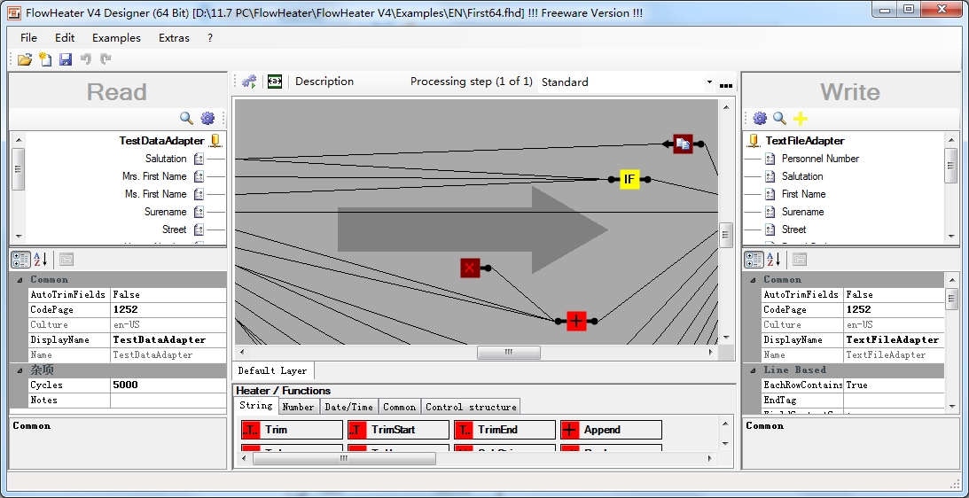Collapse the Line Based category in Write properties
Viewport: 969px width, 498px height.
coord(752,370)
